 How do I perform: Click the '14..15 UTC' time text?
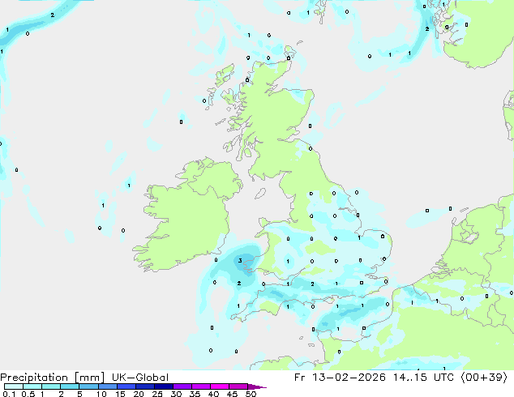tap(423, 378)
